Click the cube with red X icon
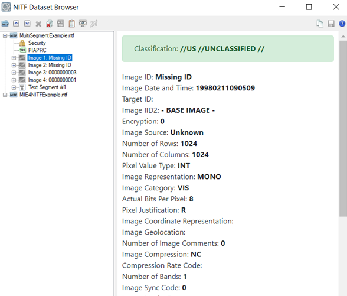 [50, 24]
